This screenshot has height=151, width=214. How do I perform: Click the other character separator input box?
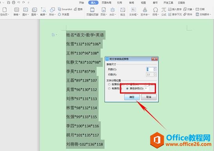147,88
